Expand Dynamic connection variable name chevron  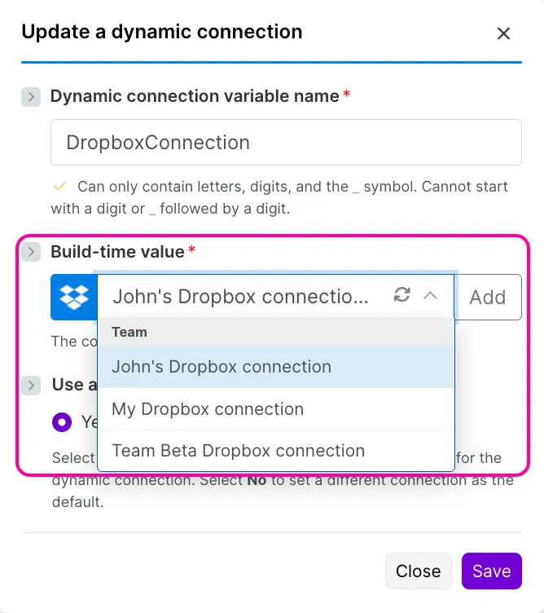pos(31,97)
